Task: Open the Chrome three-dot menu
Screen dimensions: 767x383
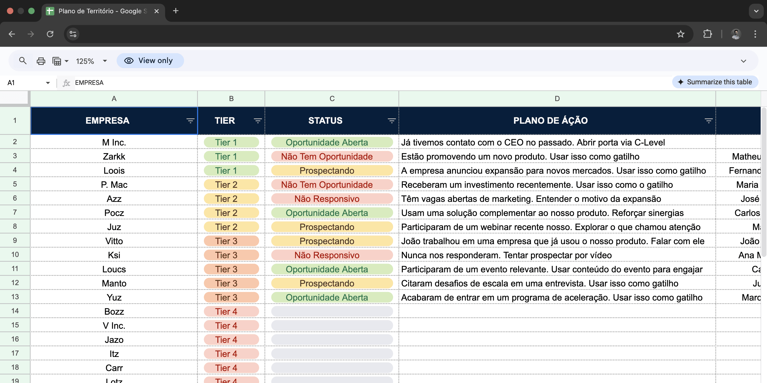Action: pyautogui.click(x=755, y=34)
